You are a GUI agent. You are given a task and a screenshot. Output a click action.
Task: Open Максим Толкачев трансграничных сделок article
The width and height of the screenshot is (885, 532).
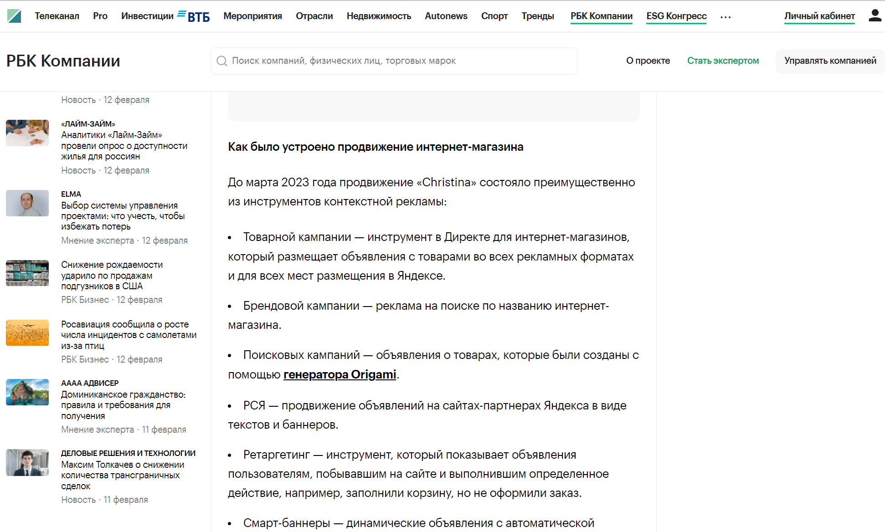coord(123,475)
